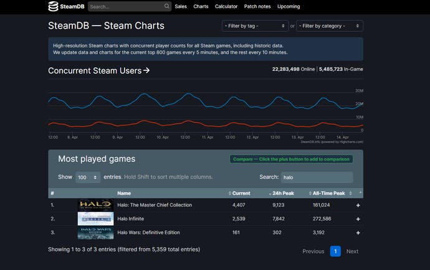Sort table by All-Time Peak column
This screenshot has width=430, height=270.
330,193
